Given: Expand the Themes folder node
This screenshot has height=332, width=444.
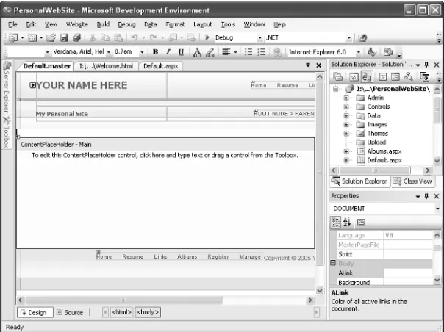Looking at the screenshot, I should pyautogui.click(x=346, y=133).
